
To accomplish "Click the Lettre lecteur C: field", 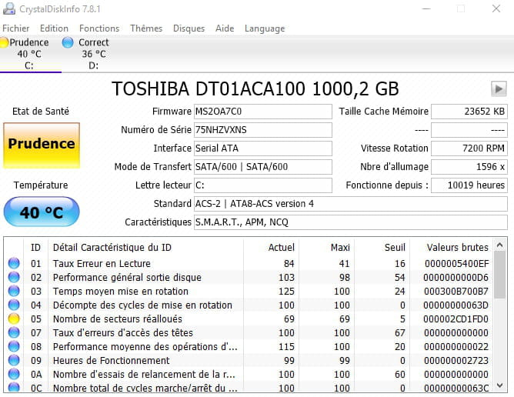I will pos(263,185).
